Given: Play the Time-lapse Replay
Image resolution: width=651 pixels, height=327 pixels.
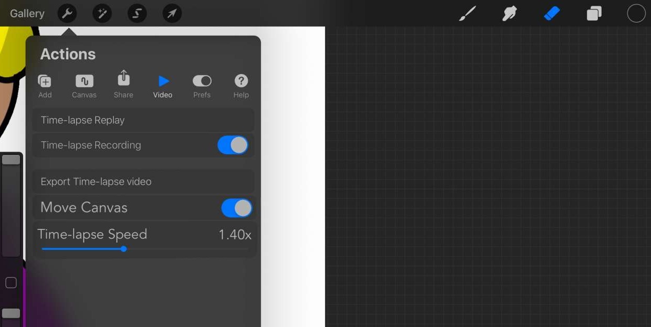Looking at the screenshot, I should [x=143, y=120].
